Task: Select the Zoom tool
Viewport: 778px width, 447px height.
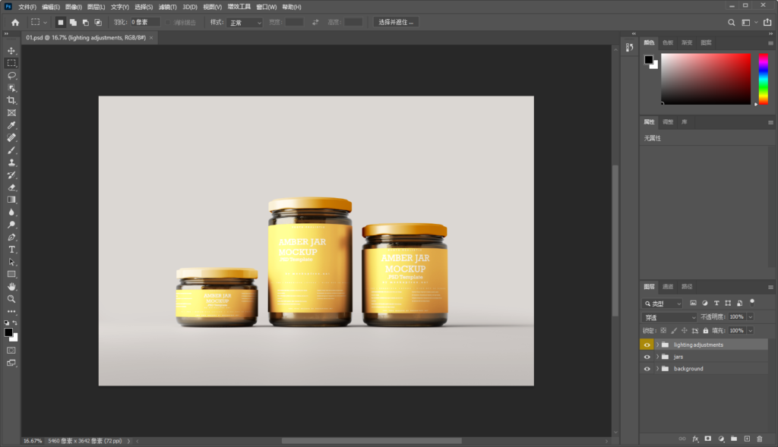Action: (11, 299)
